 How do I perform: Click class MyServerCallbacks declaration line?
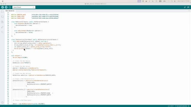point(30,22)
